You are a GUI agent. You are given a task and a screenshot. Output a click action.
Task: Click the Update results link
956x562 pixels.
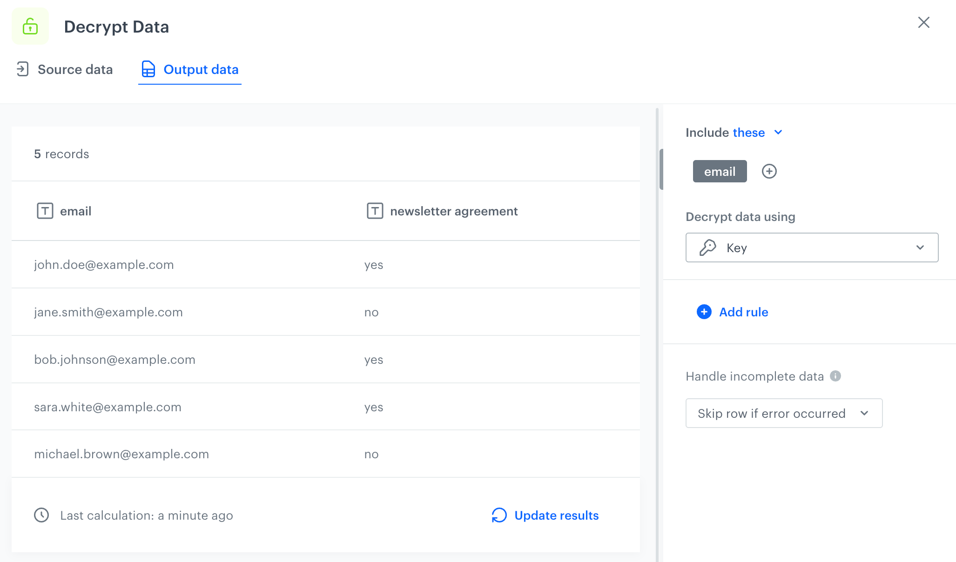(x=556, y=515)
